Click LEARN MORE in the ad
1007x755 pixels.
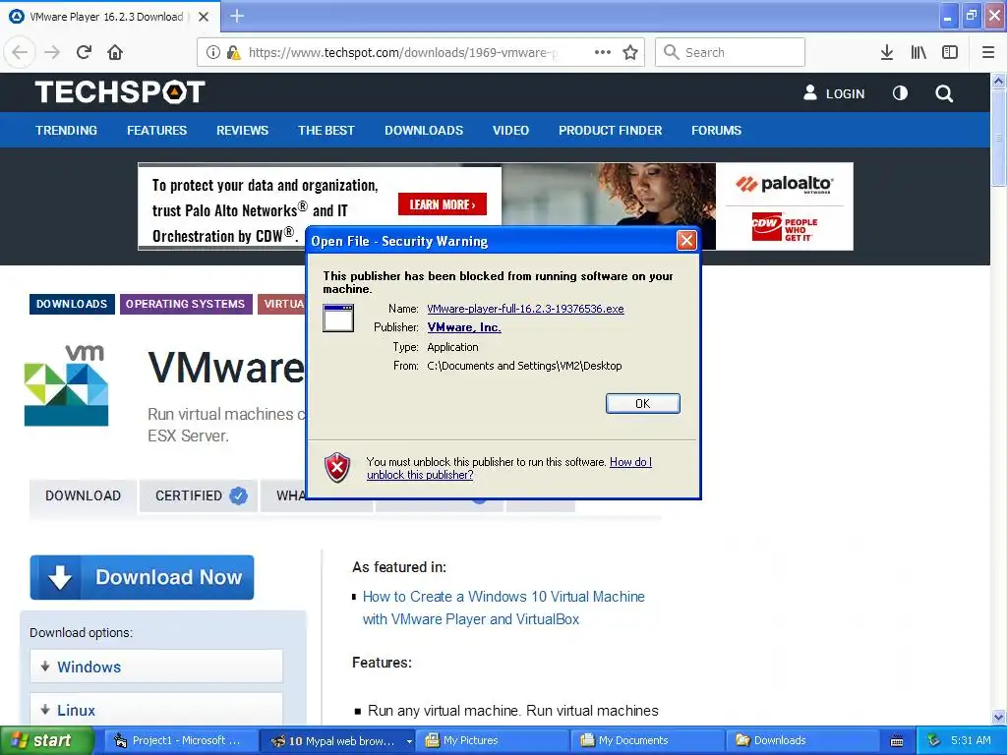443,204
